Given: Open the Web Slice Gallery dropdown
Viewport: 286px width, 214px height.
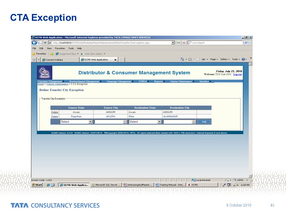Looking at the screenshot, I should point(93,54).
